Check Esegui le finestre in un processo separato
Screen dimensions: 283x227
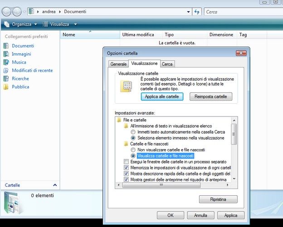point(126,162)
